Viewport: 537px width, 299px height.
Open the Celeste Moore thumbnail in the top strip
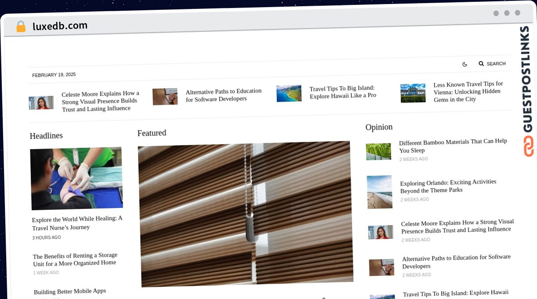pos(41,103)
